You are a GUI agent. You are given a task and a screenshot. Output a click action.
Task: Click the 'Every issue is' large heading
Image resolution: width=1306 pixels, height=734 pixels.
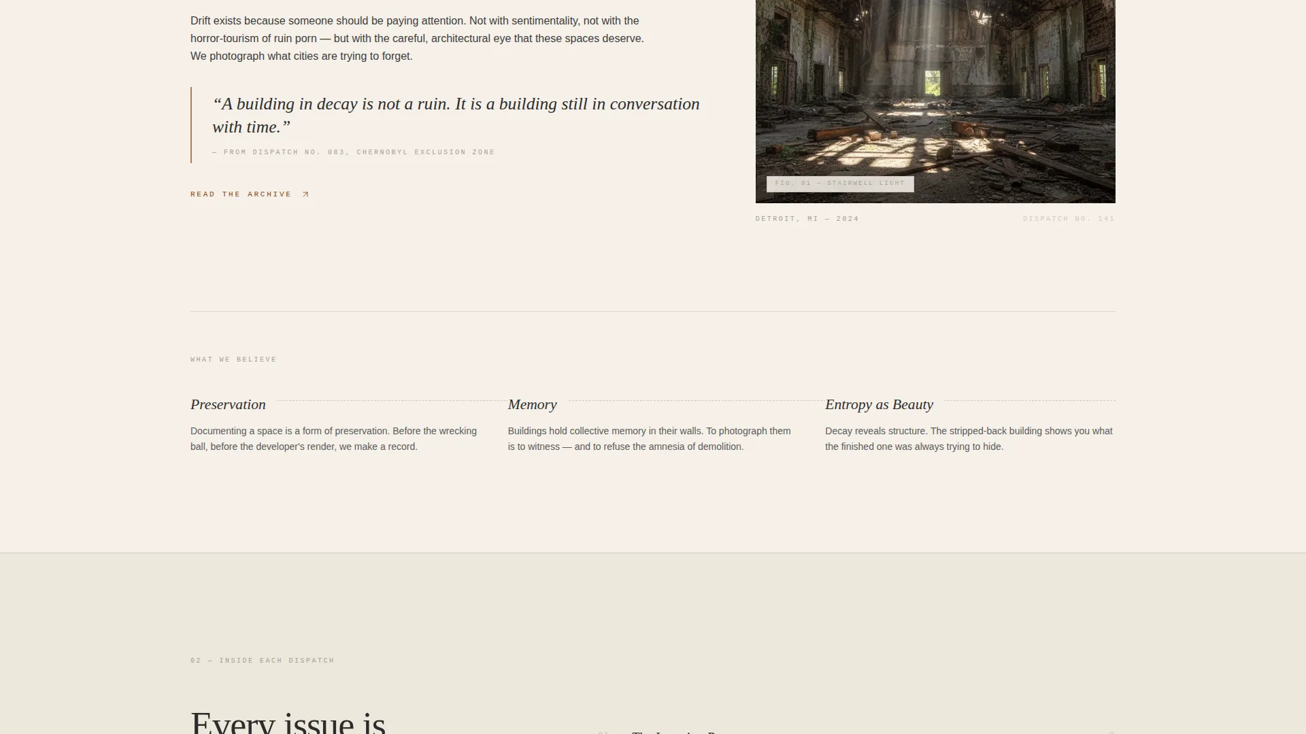click(x=288, y=722)
